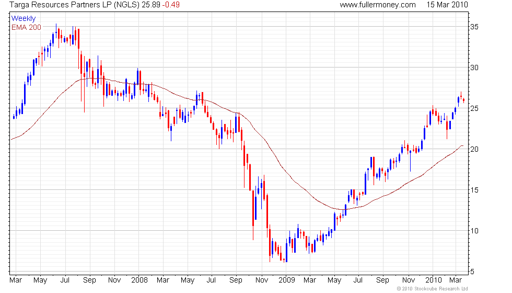
Task: Click the chart title 'Targa Resources Partners LP (NGLS)'
Action: [x=74, y=5]
